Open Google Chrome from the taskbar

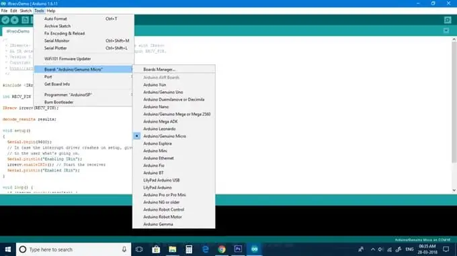pos(222,249)
